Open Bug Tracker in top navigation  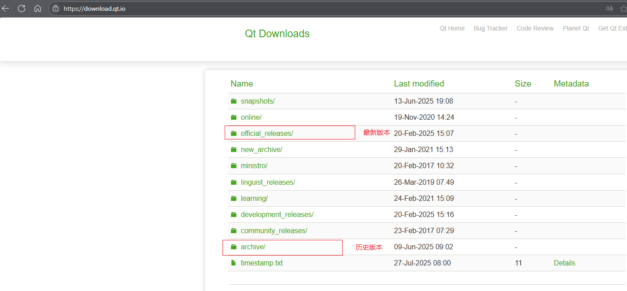click(x=491, y=28)
